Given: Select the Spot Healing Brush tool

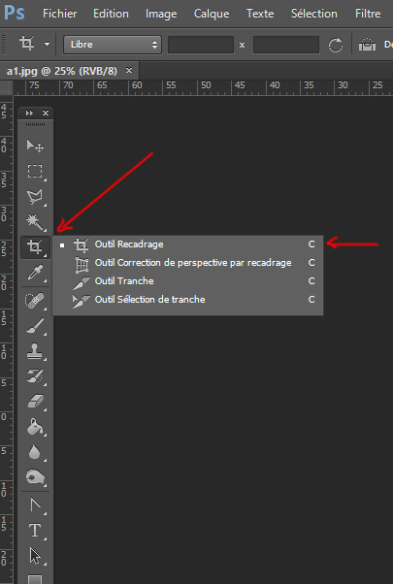Looking at the screenshot, I should [35, 301].
